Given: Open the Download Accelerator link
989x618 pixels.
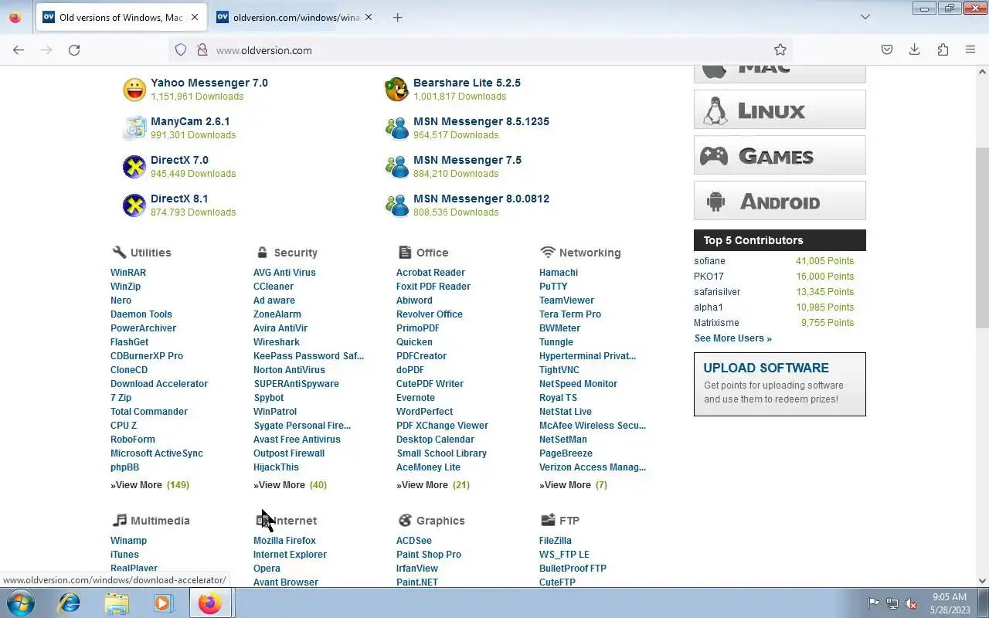Looking at the screenshot, I should [159, 384].
